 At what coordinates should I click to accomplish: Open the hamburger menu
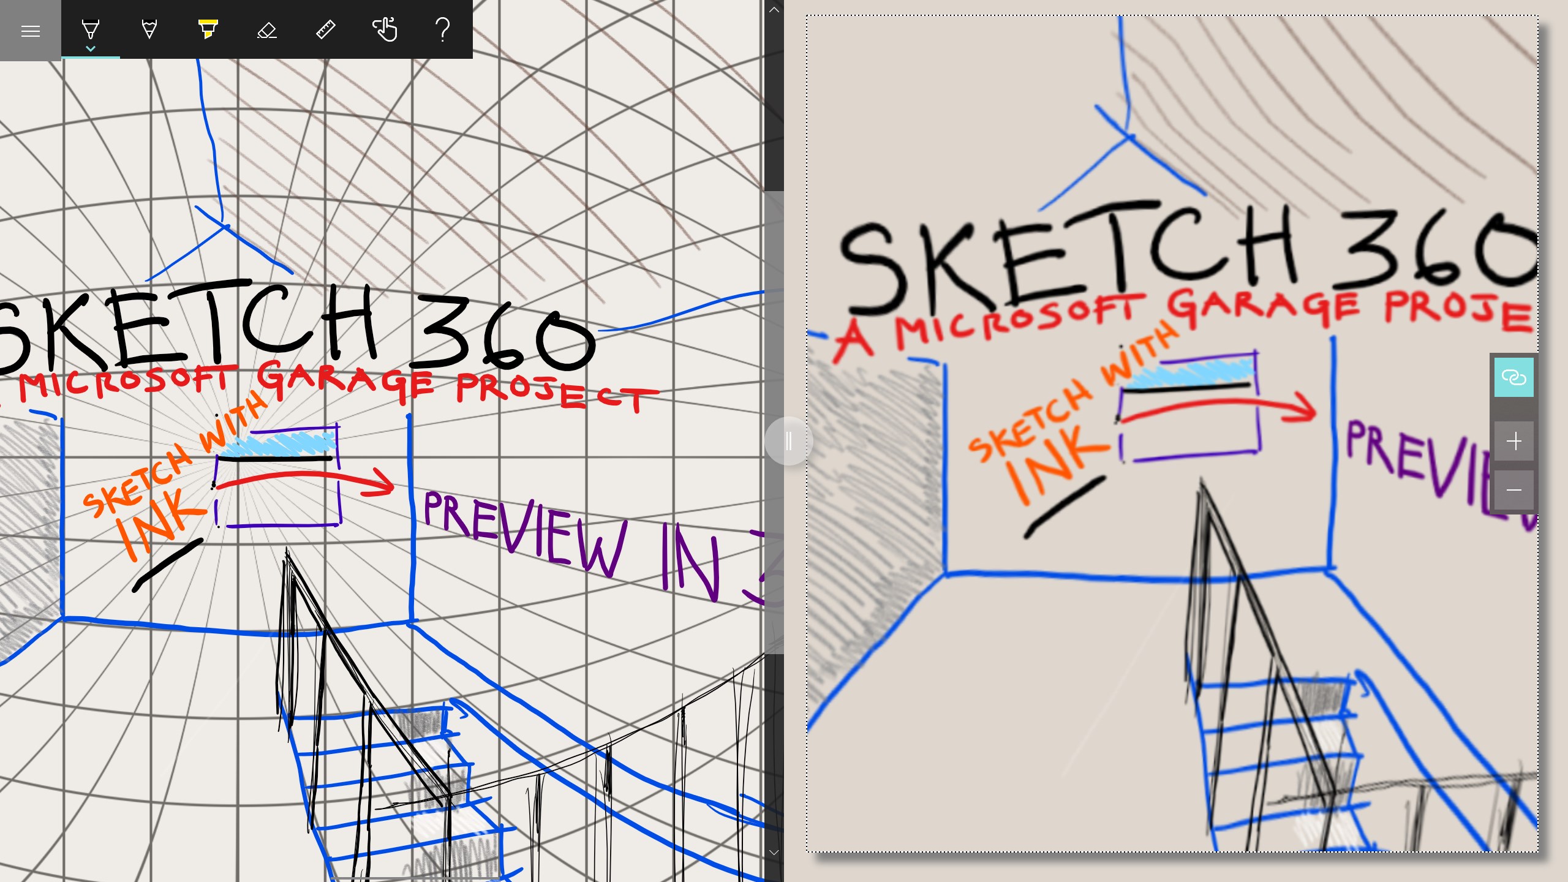coord(30,31)
